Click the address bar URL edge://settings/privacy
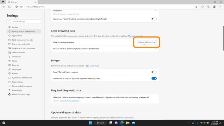The height and width of the screenshot is (126, 224). click(x=35, y=7)
